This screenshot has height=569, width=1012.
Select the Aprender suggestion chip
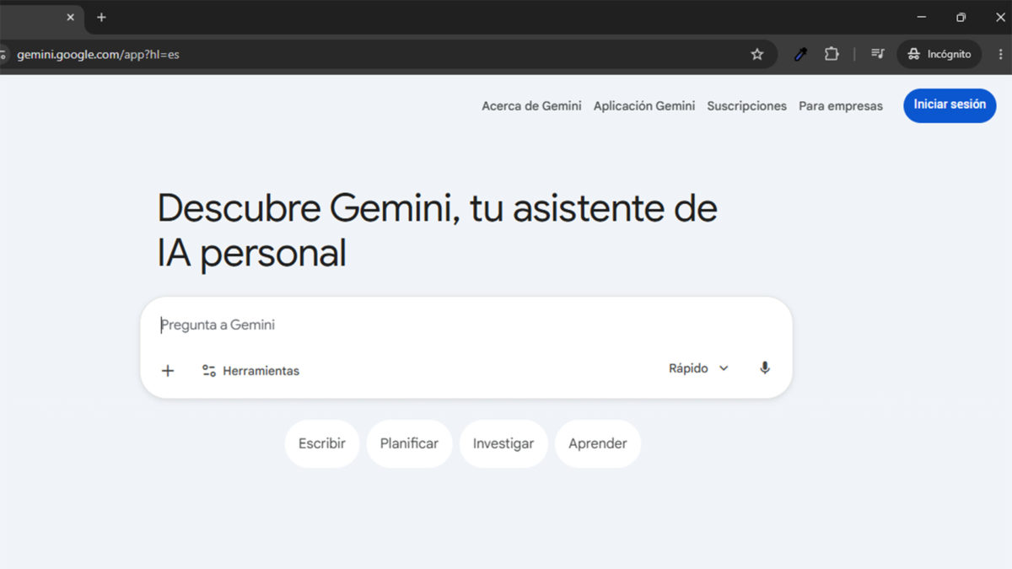(598, 443)
